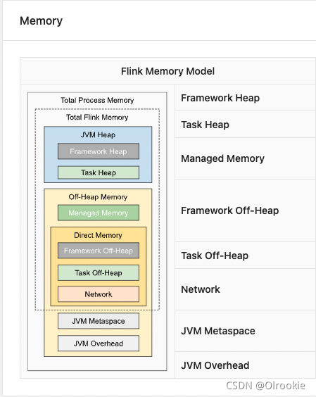Click the Off-Heap Memory diagram label
Screen dimensions: 316x397
(98, 197)
